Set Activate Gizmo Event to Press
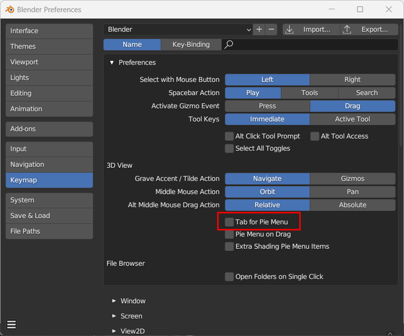404x336 pixels. pos(267,106)
